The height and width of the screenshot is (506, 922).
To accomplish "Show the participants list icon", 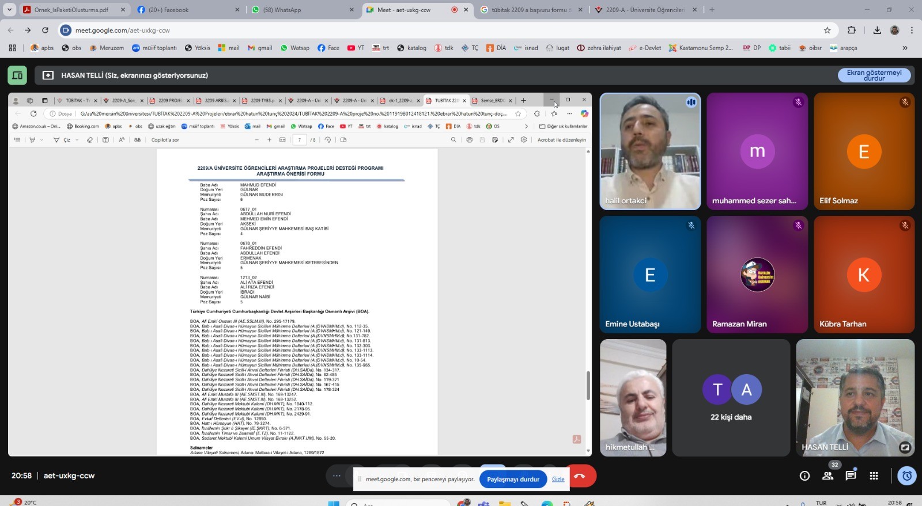I will click(x=827, y=475).
